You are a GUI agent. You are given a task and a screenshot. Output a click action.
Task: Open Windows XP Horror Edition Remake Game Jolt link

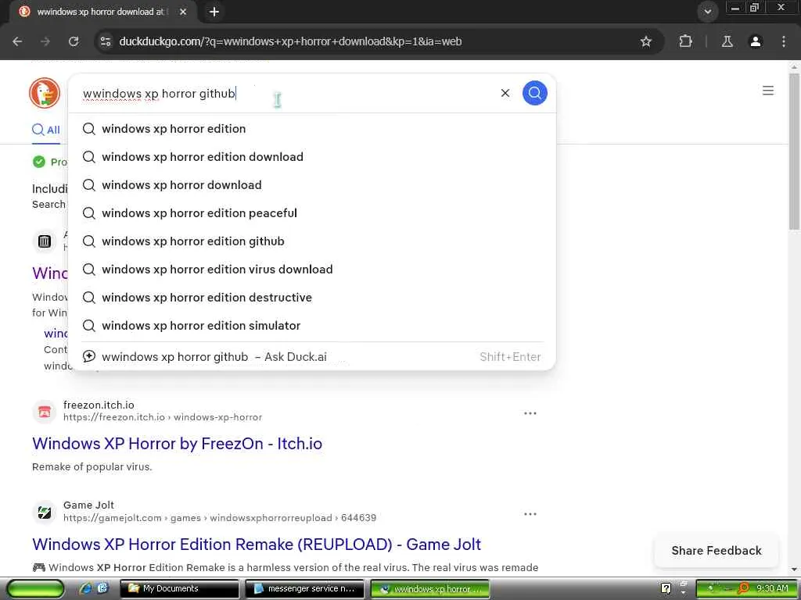pyautogui.click(x=257, y=544)
